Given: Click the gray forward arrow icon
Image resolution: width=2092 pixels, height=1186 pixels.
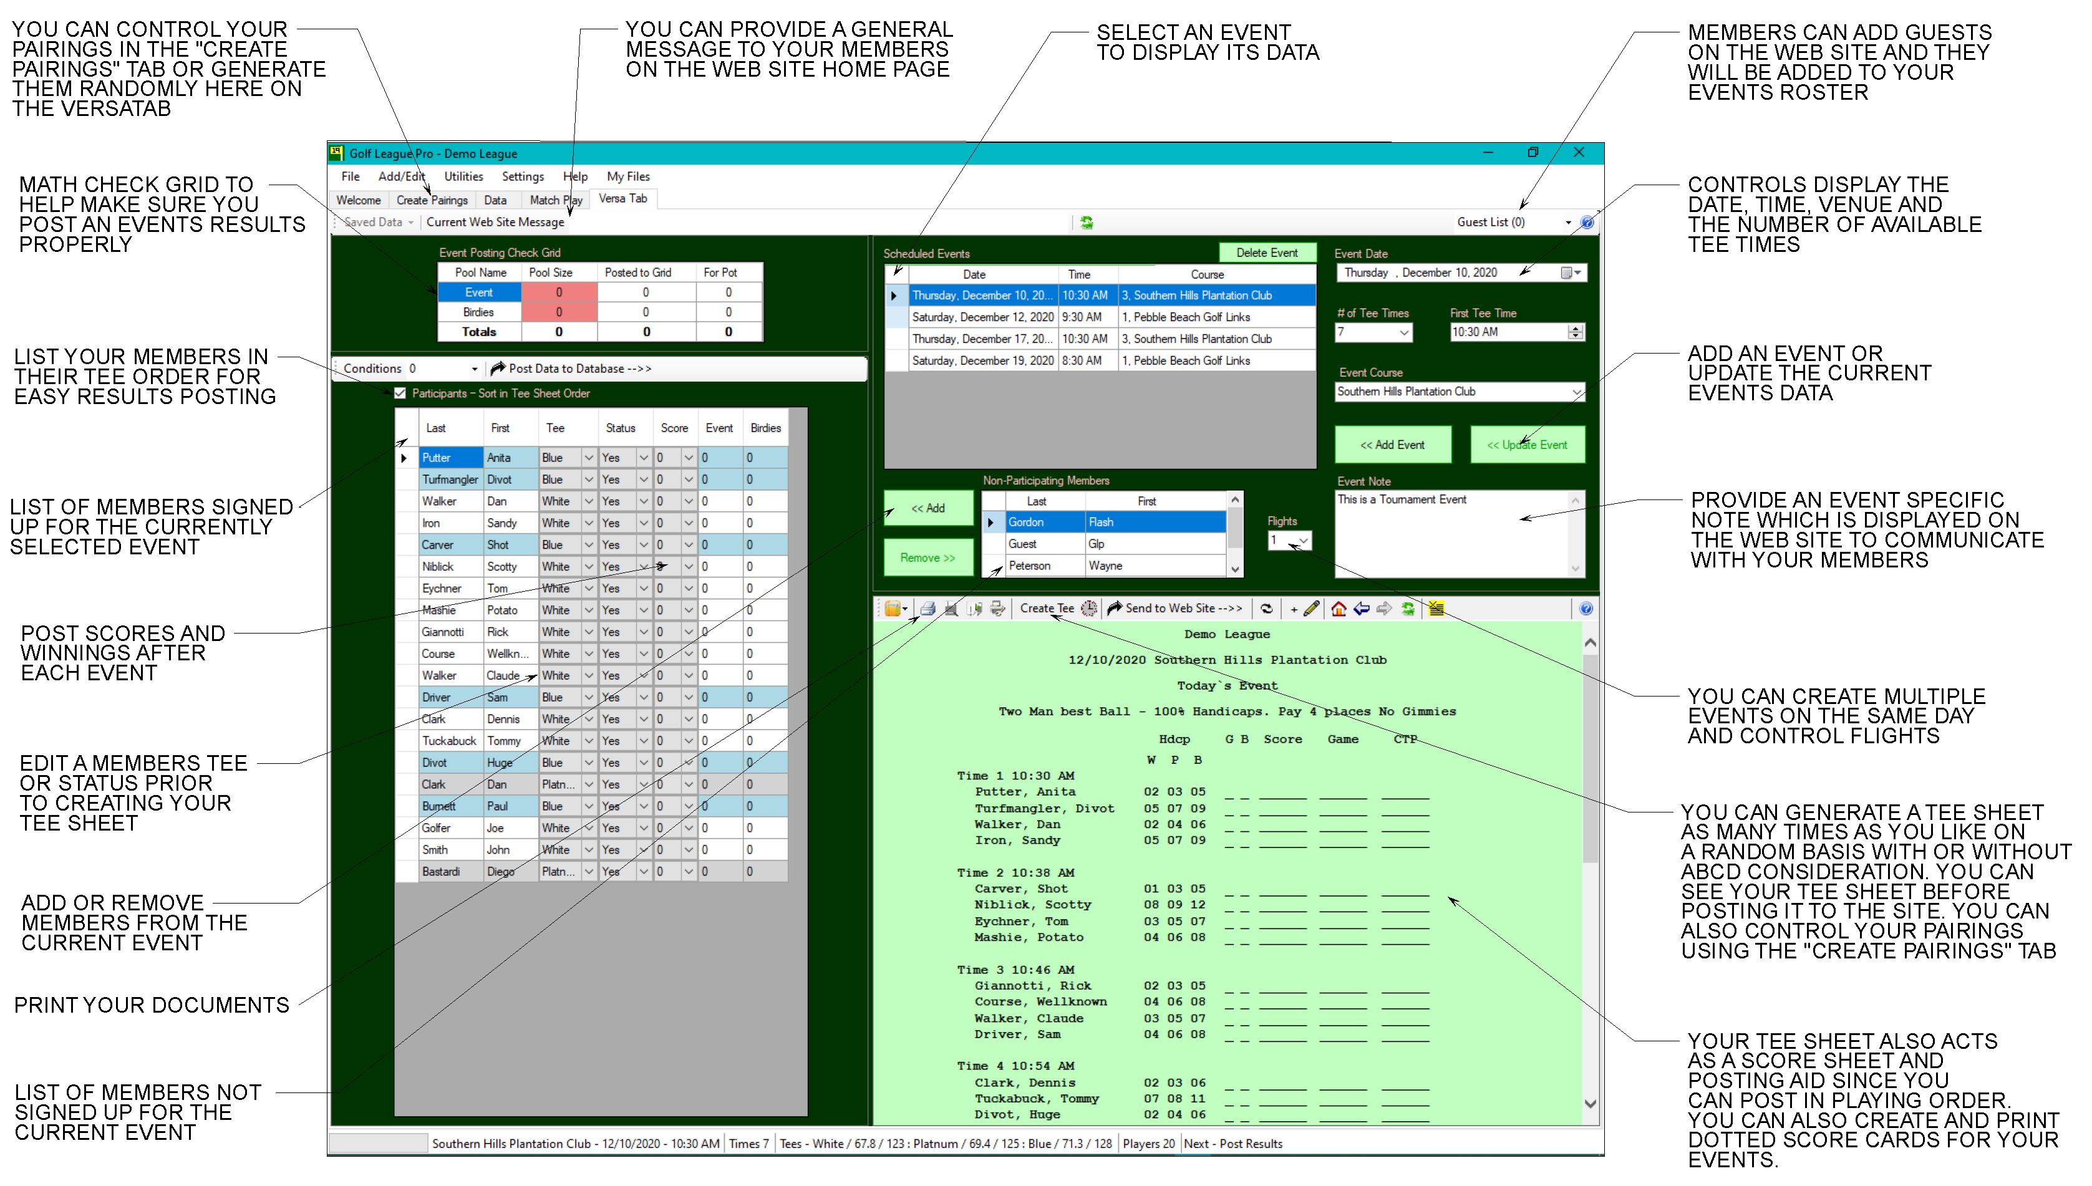Looking at the screenshot, I should pyautogui.click(x=1384, y=609).
